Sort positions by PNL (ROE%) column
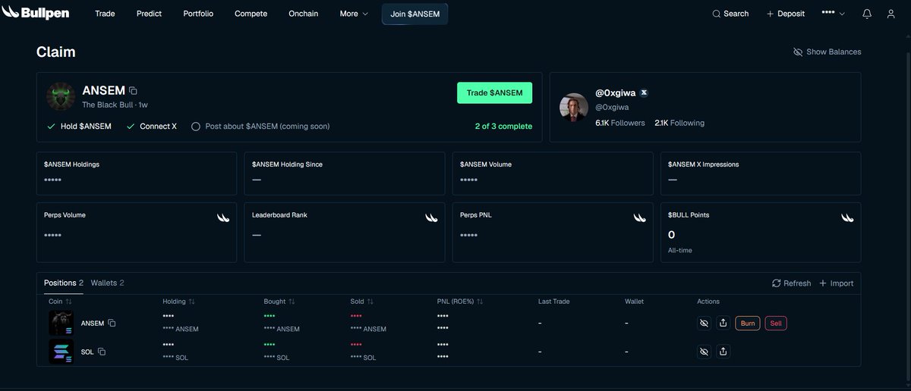 pyautogui.click(x=460, y=302)
